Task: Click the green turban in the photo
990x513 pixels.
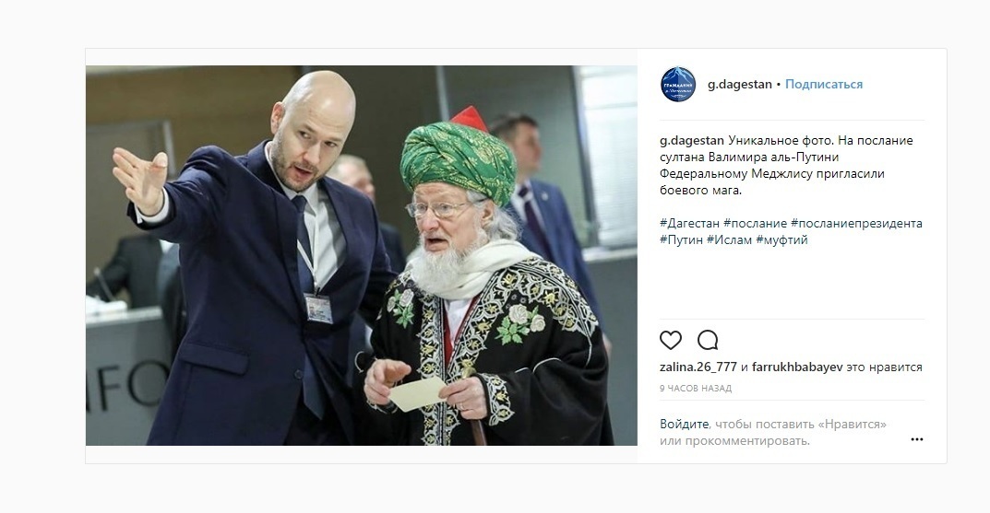Action: [458, 162]
